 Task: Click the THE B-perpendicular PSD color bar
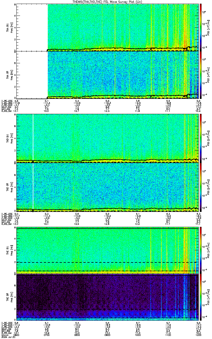click(x=201, y=250)
